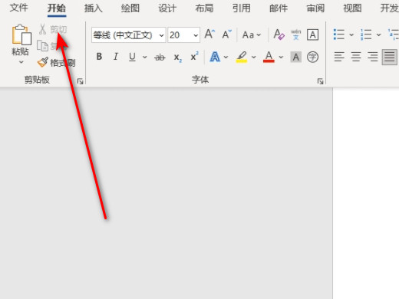This screenshot has width=399, height=299.
Task: Select the 开始 Home tab
Action: coord(57,8)
